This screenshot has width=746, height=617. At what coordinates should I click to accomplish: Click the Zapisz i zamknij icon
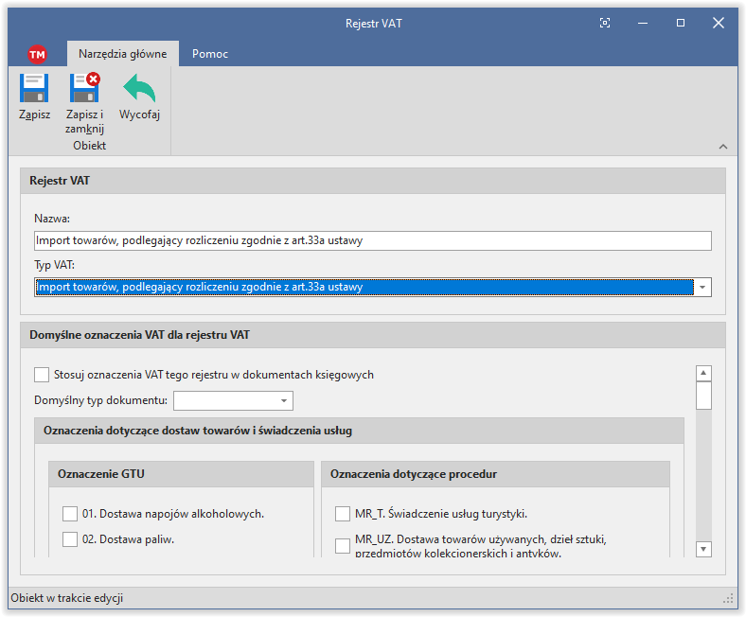[x=84, y=90]
